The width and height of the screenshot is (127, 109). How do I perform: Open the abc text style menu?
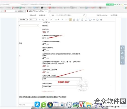(x=57, y=20)
